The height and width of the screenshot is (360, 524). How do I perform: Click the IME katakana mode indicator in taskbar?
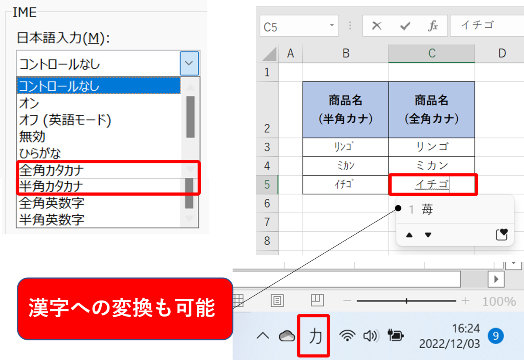tap(315, 336)
